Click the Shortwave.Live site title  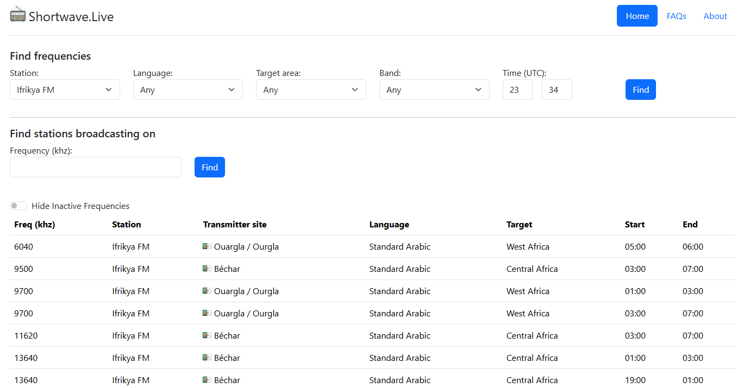(x=71, y=17)
